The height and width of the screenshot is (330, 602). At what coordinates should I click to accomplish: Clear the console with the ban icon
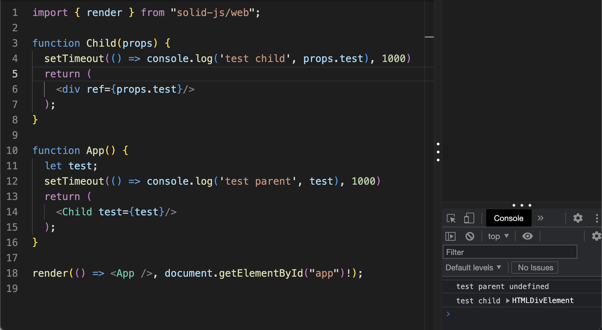[470, 236]
